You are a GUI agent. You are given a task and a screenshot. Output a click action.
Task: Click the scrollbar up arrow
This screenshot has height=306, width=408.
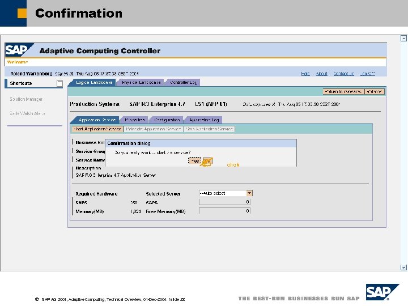403,39
